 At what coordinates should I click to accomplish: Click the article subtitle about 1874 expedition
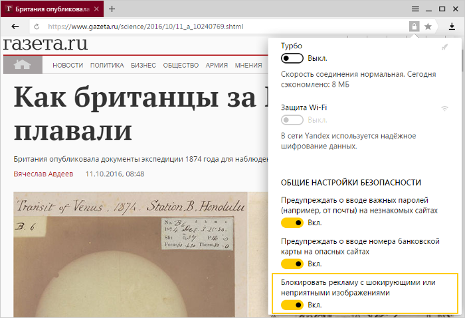tap(141, 159)
